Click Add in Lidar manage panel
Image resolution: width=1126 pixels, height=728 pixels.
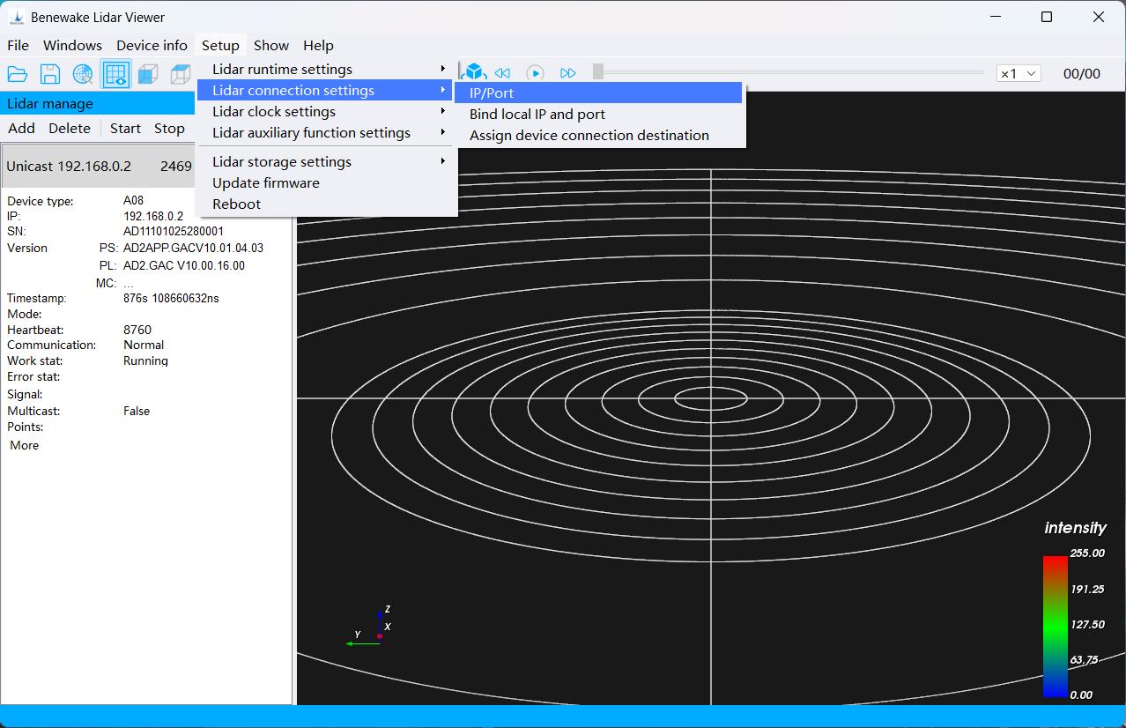click(21, 129)
